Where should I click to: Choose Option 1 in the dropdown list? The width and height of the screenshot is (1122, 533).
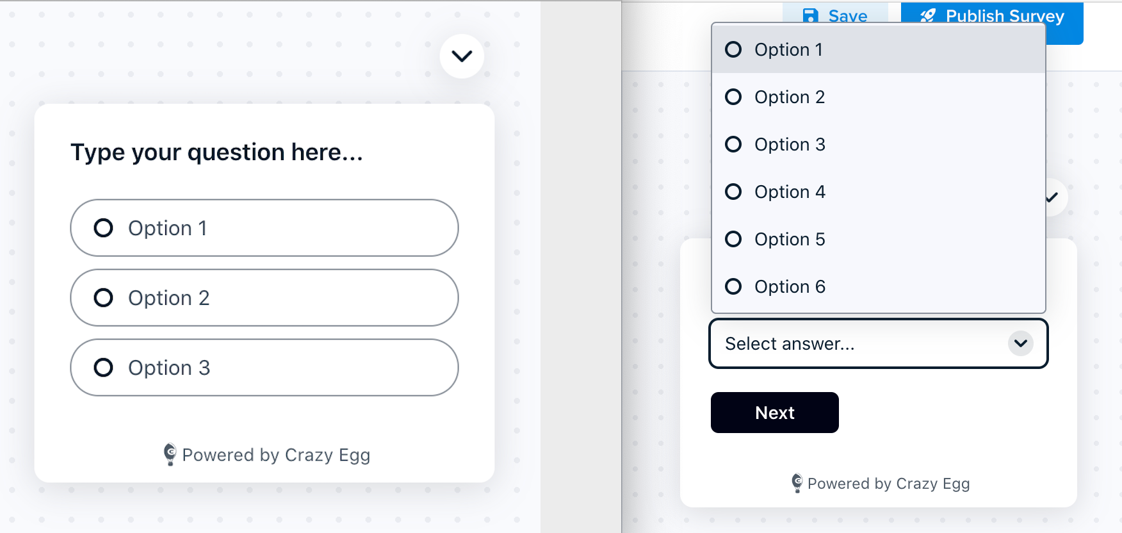pos(879,49)
